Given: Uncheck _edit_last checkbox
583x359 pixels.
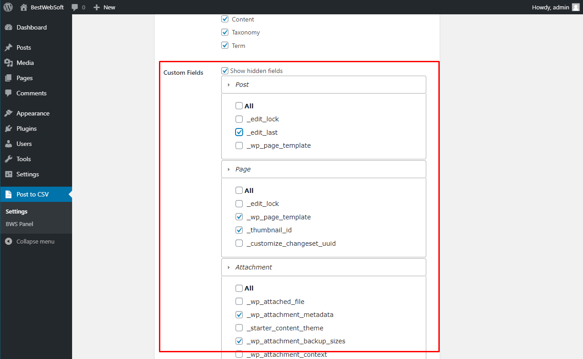Looking at the screenshot, I should [239, 132].
